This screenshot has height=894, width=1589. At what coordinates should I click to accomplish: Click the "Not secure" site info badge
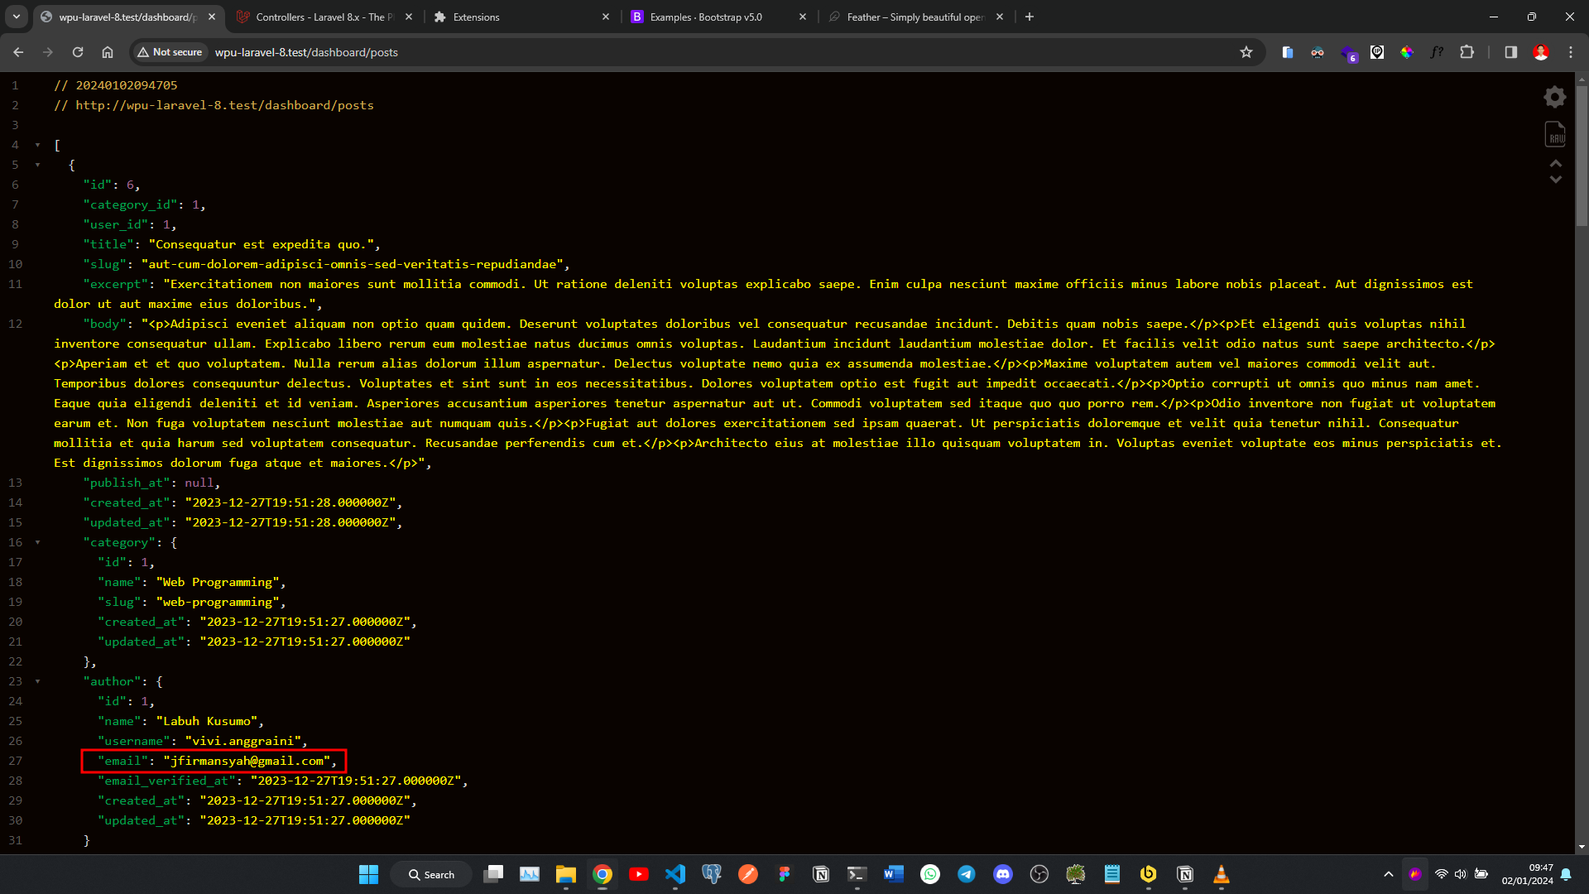pos(170,52)
